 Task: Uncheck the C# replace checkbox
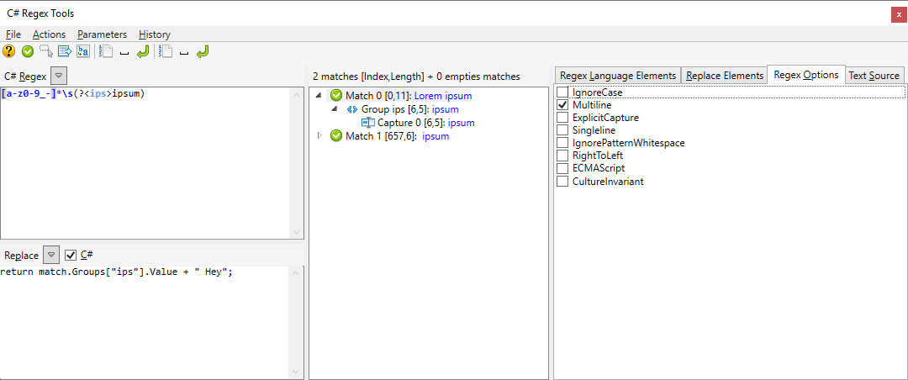[71, 255]
